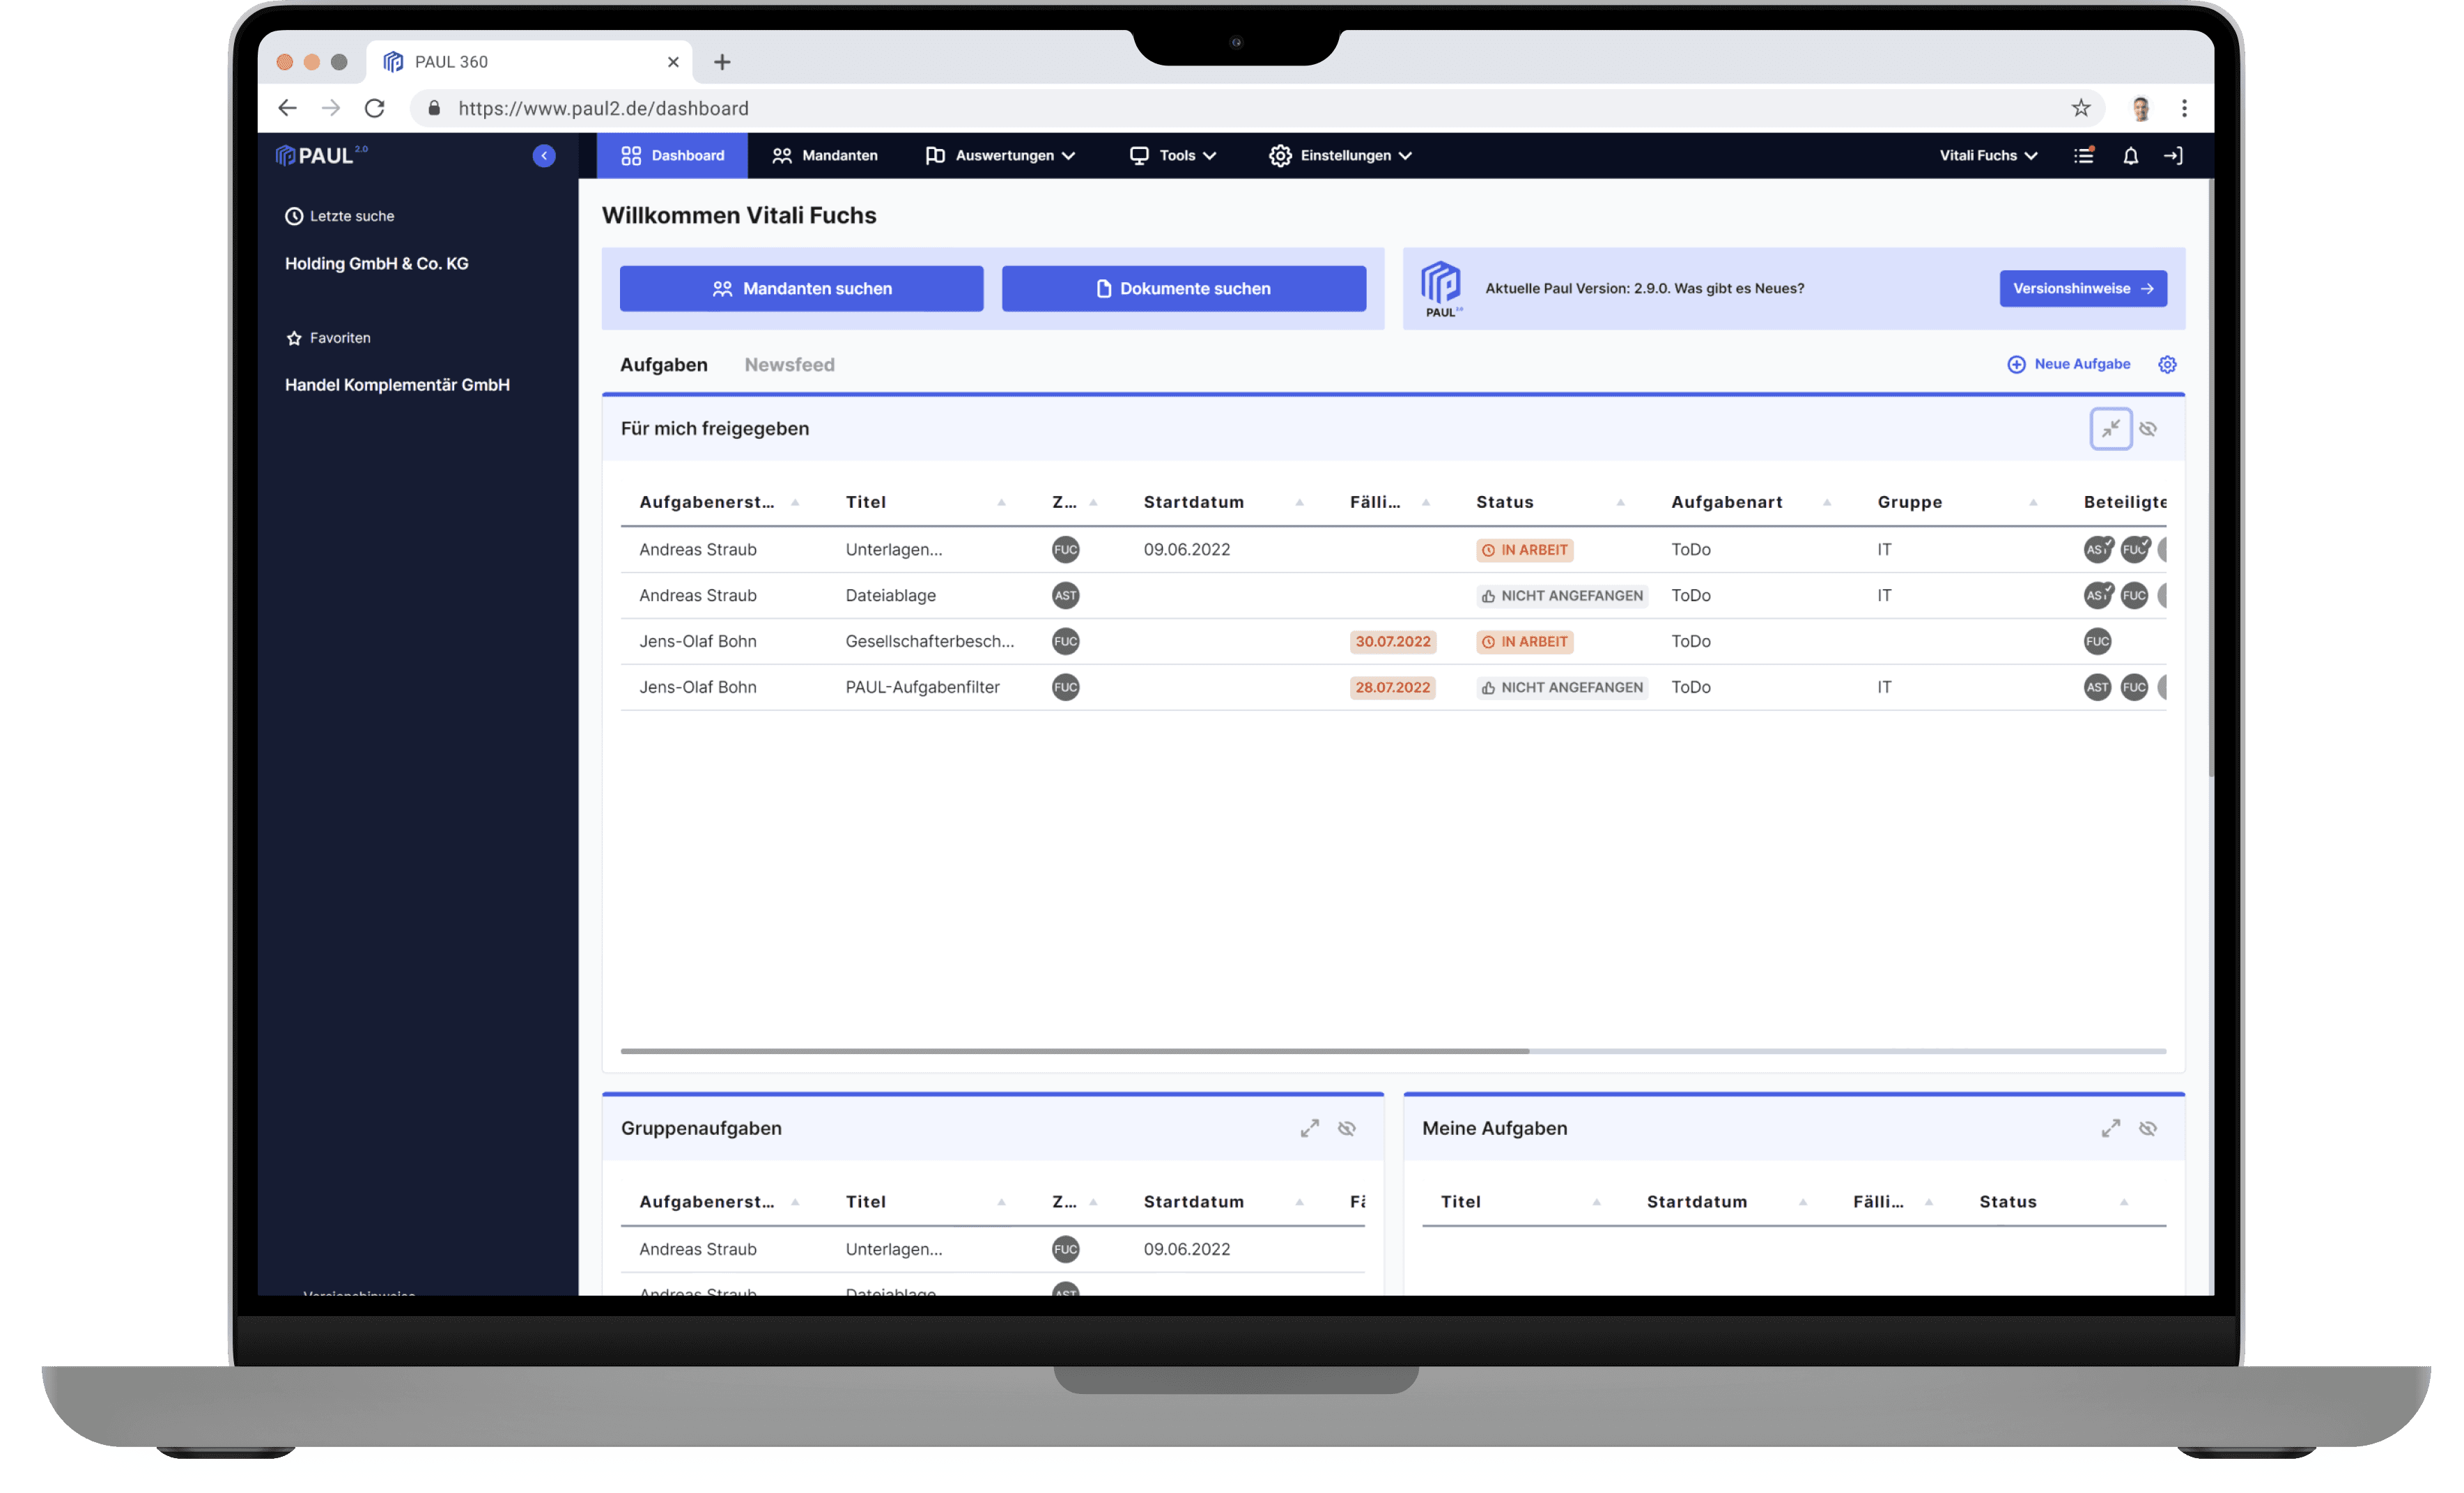The height and width of the screenshot is (1493, 2464).
Task: Open the Einstellungen dropdown menu
Action: coord(1340,155)
